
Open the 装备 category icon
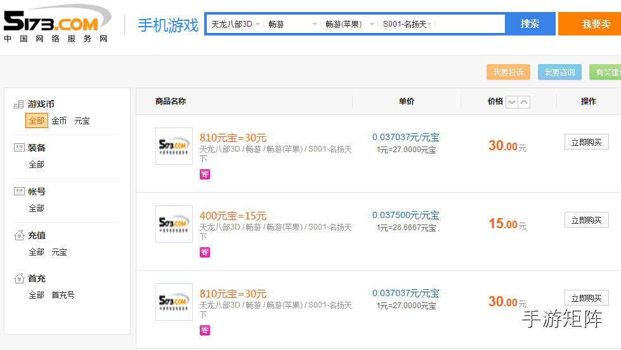tap(19, 148)
